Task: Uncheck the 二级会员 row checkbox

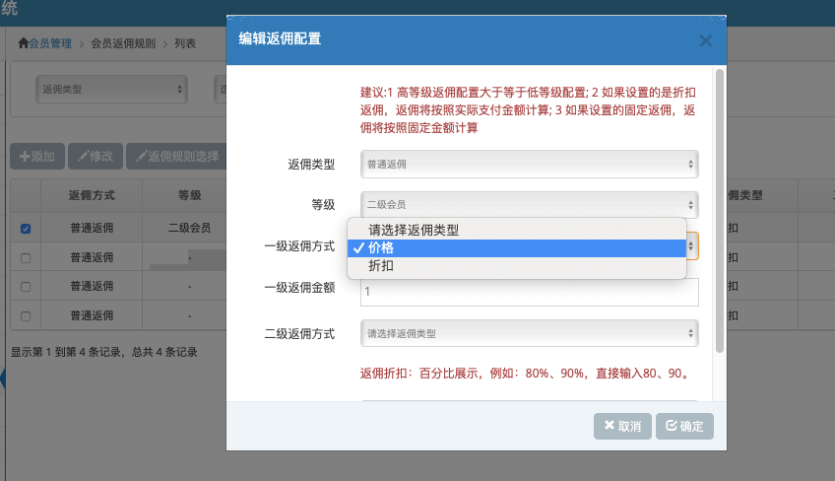Action: coord(26,229)
